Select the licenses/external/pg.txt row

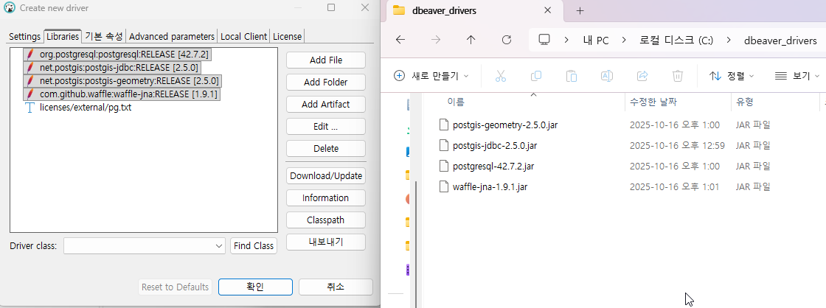coord(78,108)
